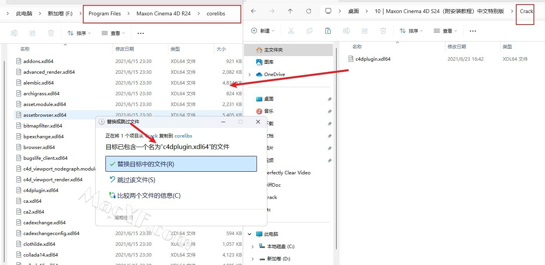Sort by 类型 column in the Crack window
The height and width of the screenshot is (265, 545).
pos(507,47)
